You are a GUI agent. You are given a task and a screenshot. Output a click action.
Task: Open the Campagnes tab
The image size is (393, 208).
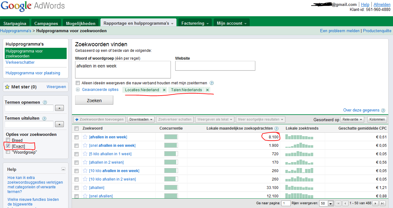point(46,23)
